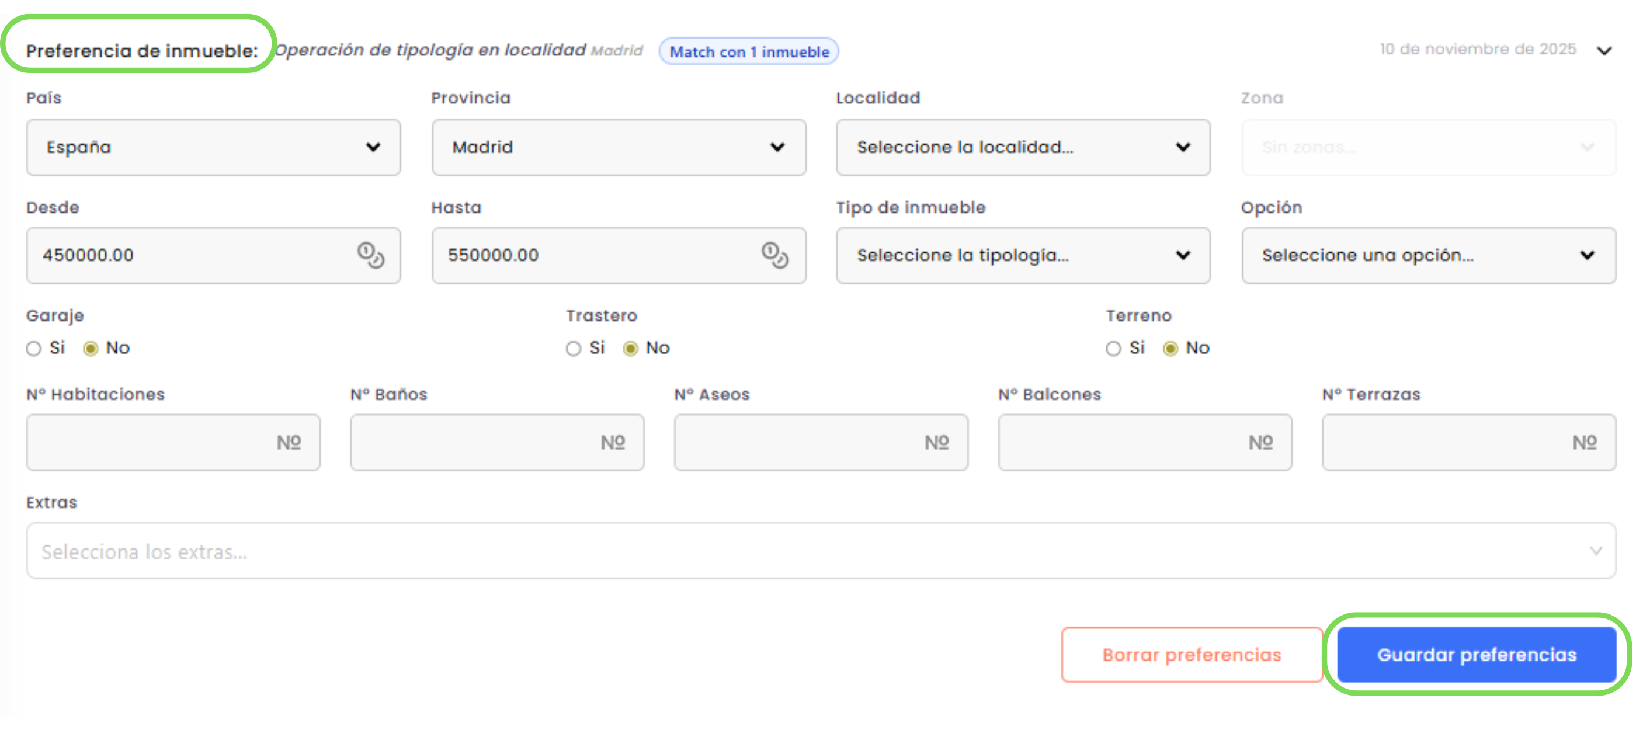Open the País dropdown showing España

pos(213,147)
